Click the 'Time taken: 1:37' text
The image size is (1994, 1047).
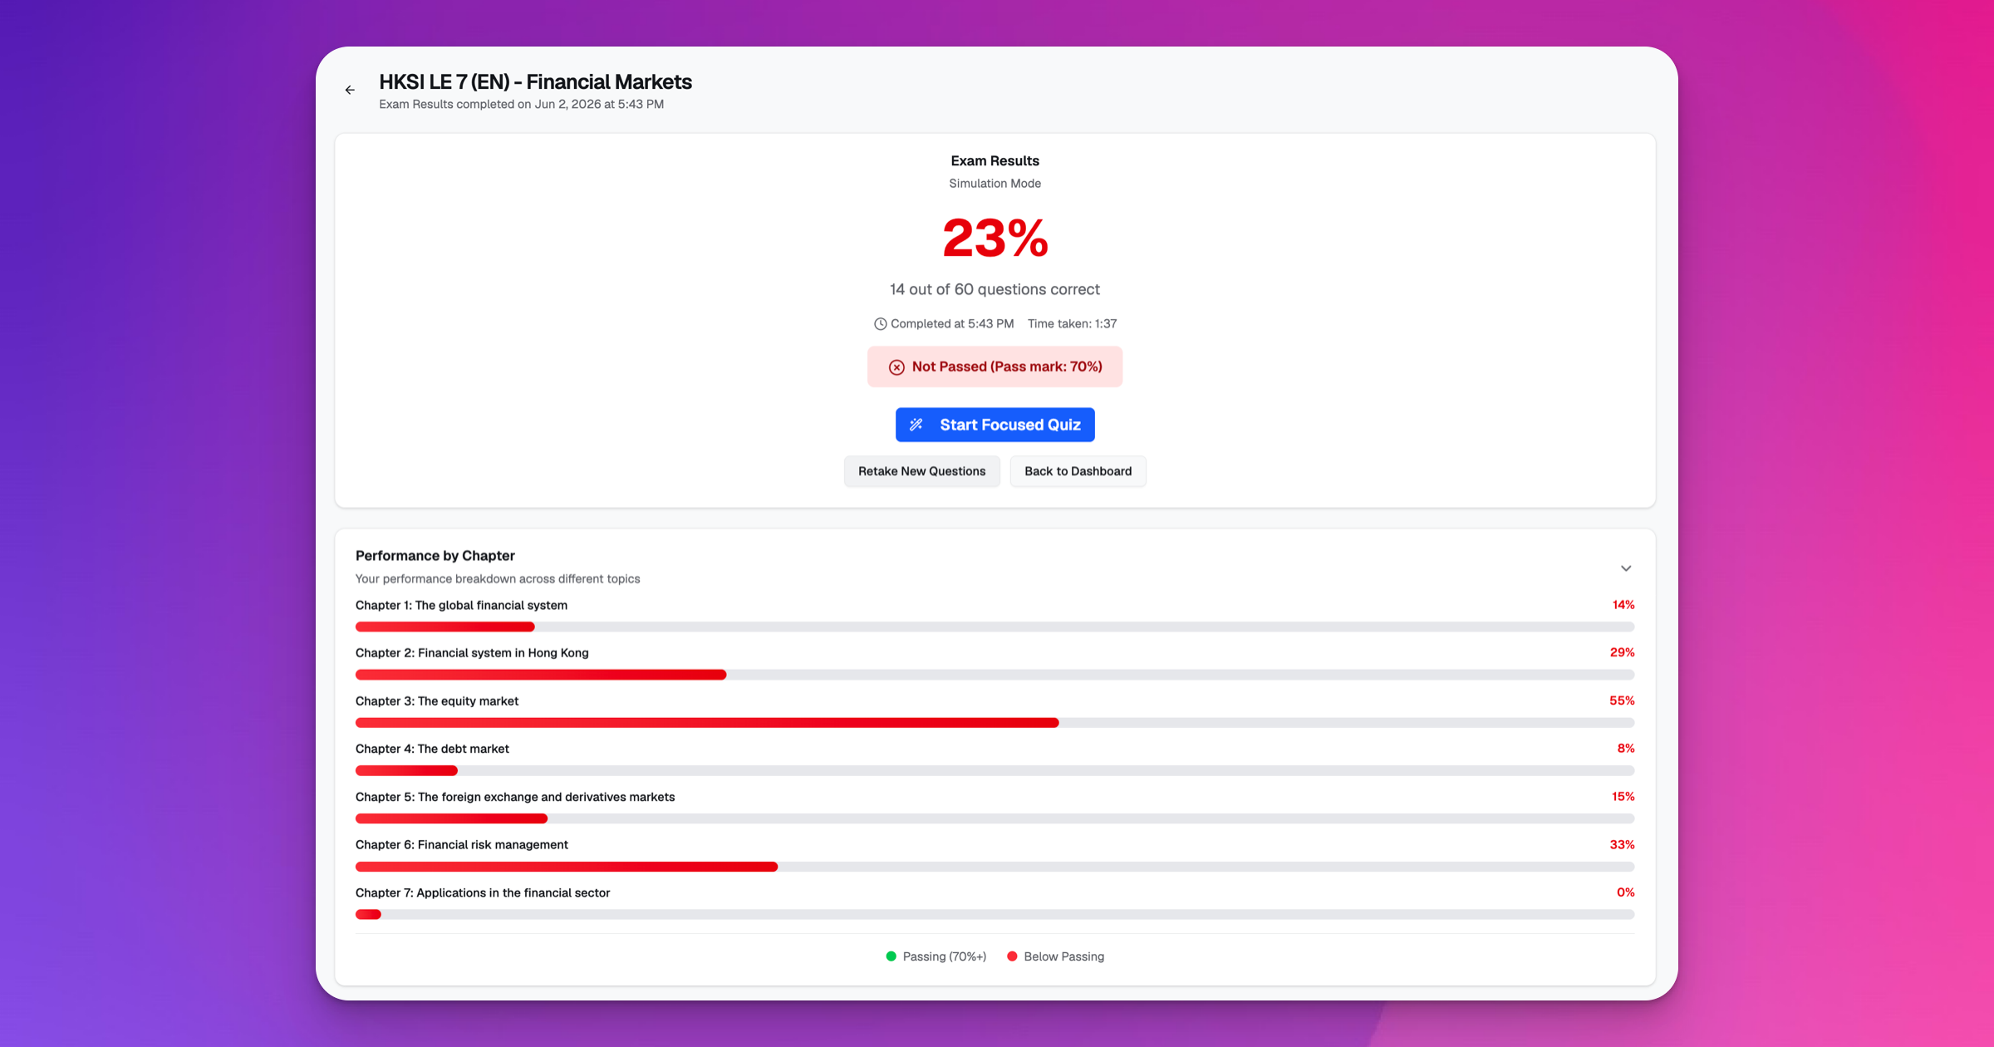pyautogui.click(x=1072, y=324)
